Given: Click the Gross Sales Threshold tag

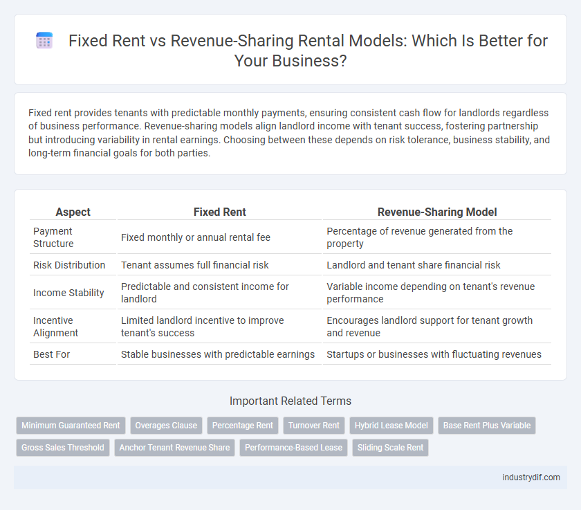Looking at the screenshot, I should click(x=63, y=447).
